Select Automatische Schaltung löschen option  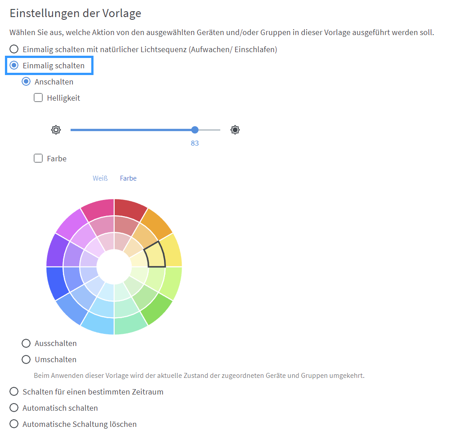(14, 424)
